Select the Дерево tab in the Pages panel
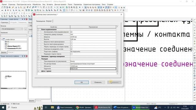 point(4,52)
